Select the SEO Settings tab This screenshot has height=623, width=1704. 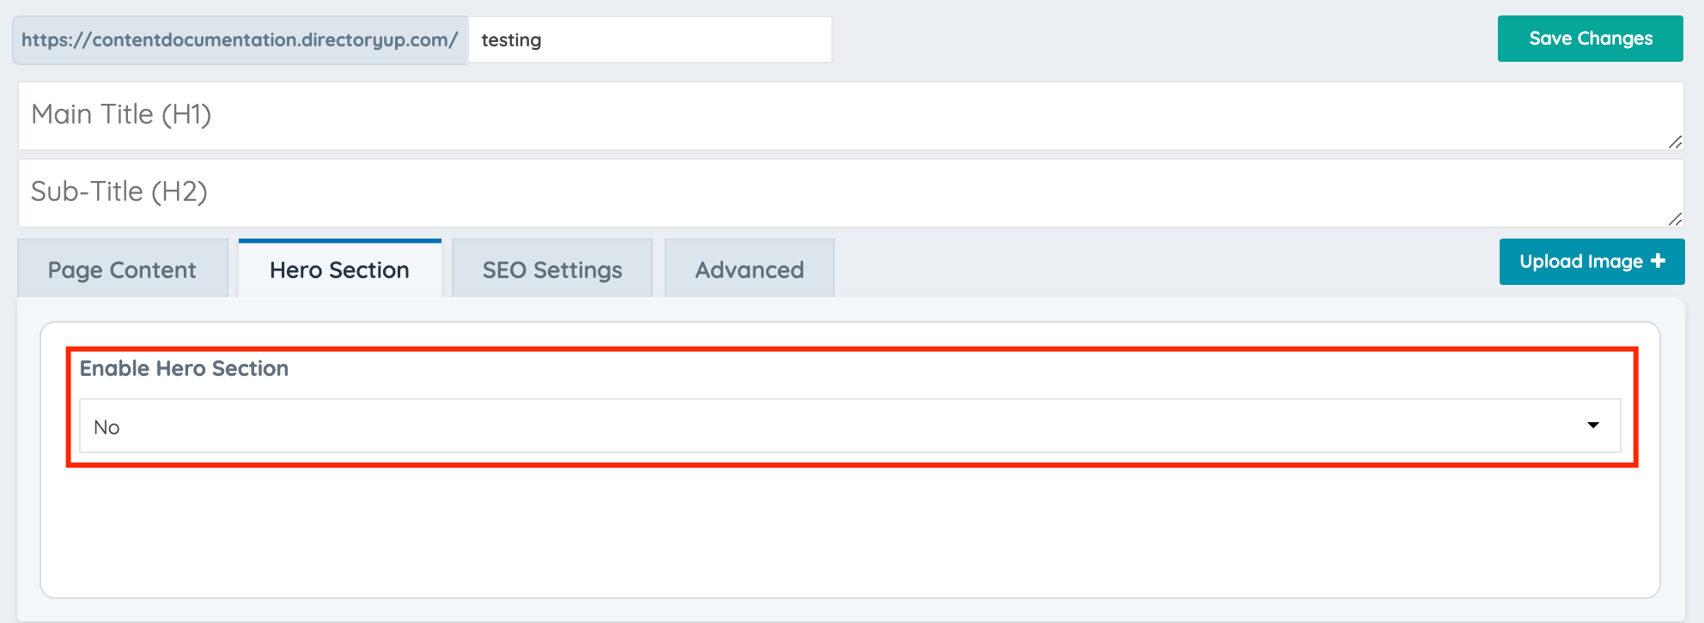point(551,269)
